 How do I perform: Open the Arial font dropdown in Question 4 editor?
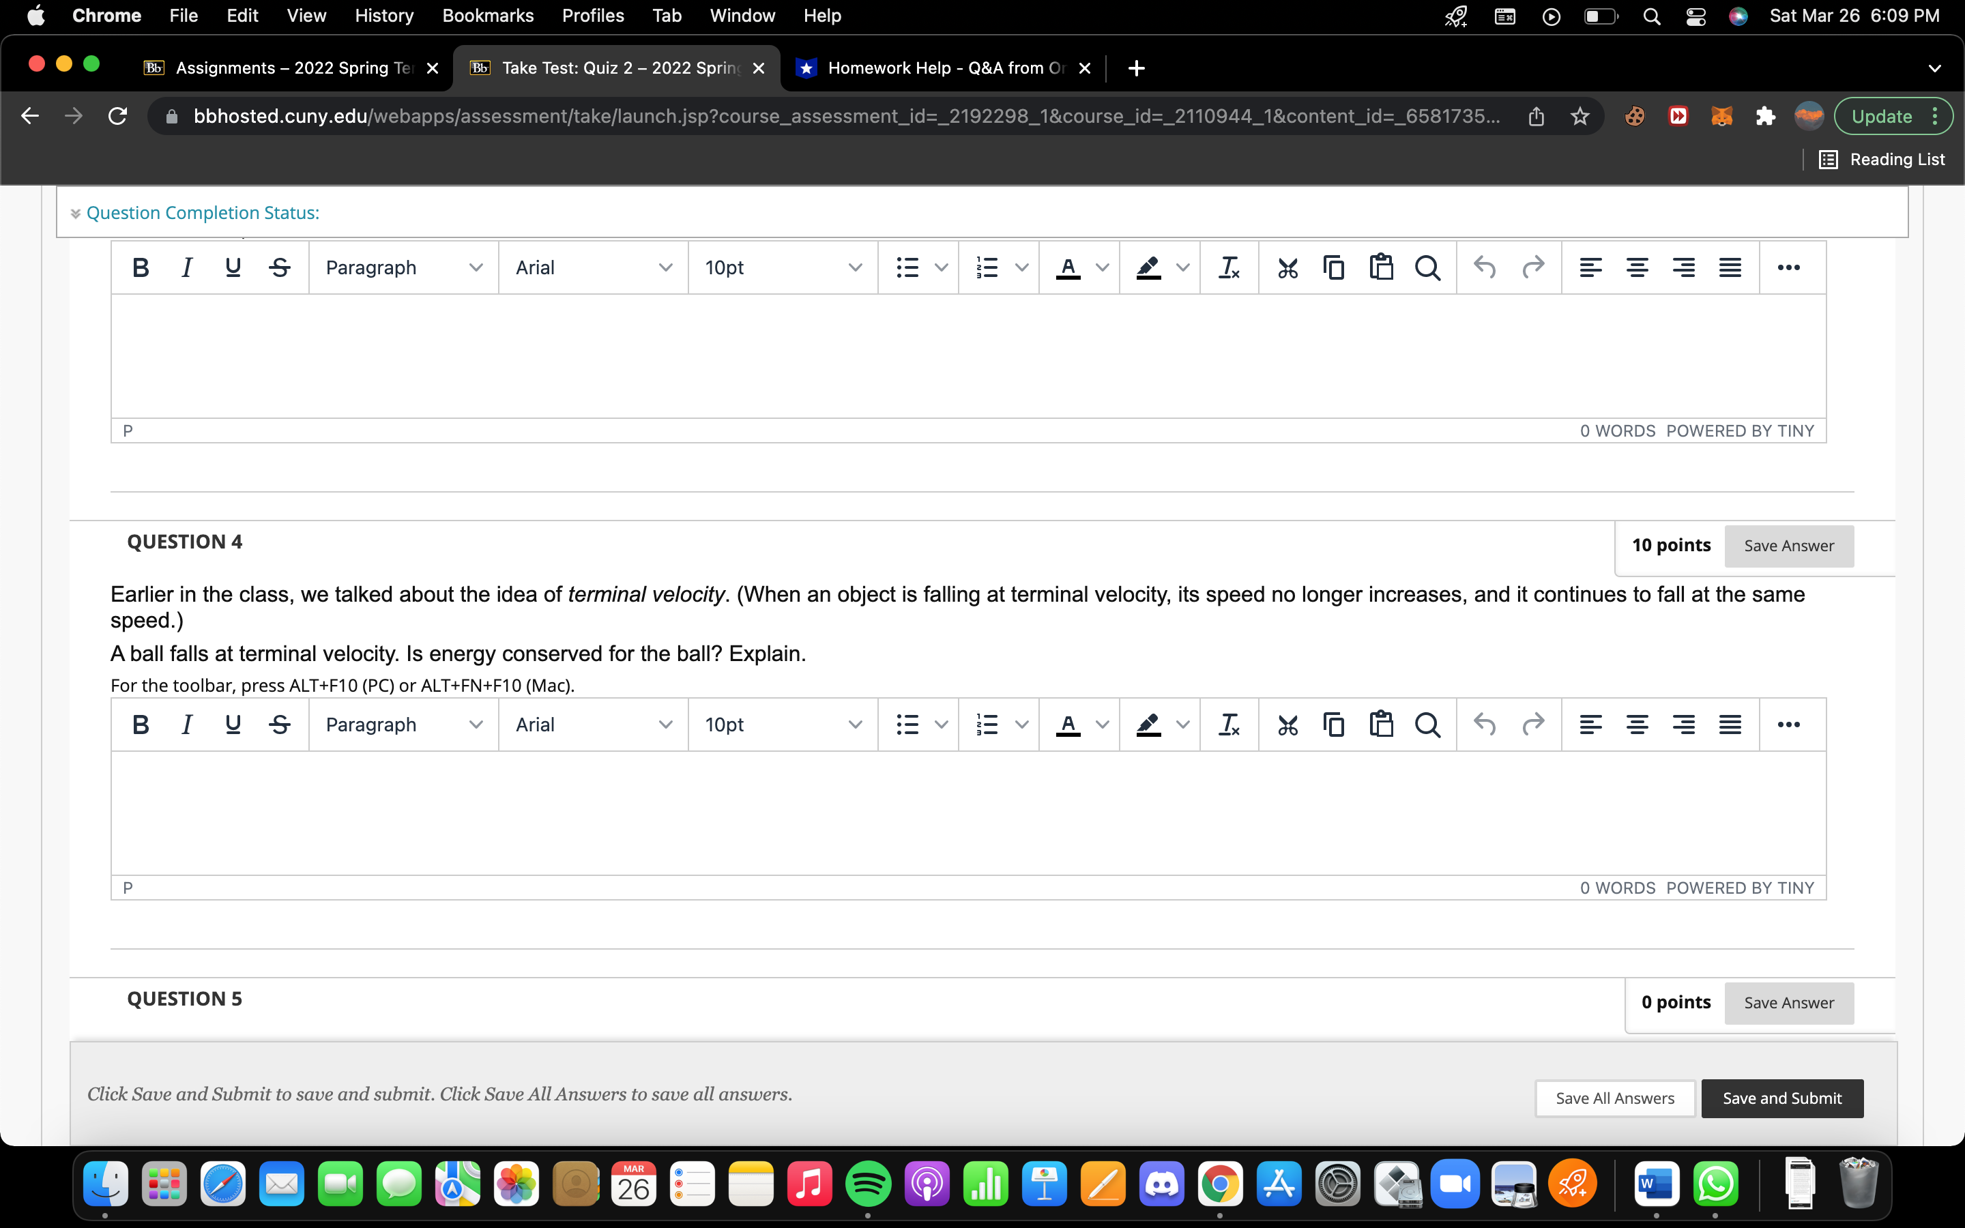click(x=593, y=725)
